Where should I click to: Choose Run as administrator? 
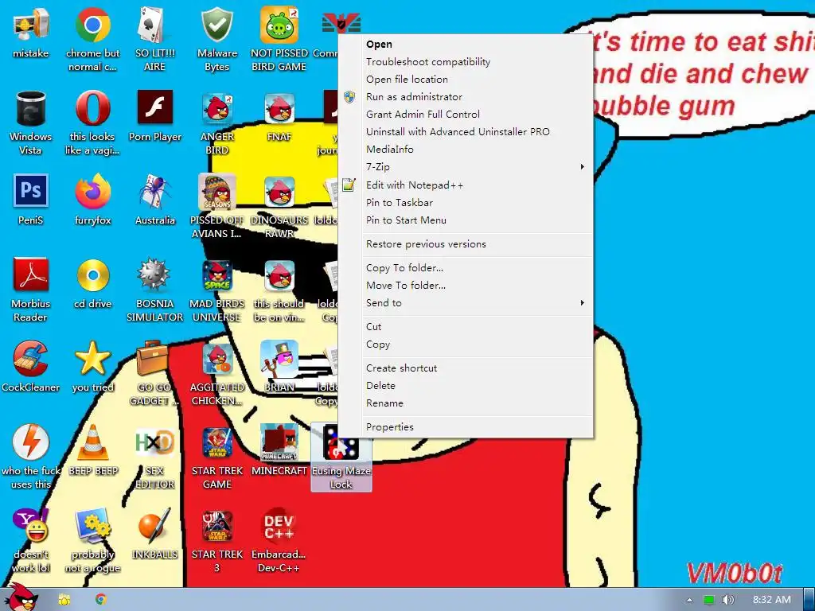(465, 97)
